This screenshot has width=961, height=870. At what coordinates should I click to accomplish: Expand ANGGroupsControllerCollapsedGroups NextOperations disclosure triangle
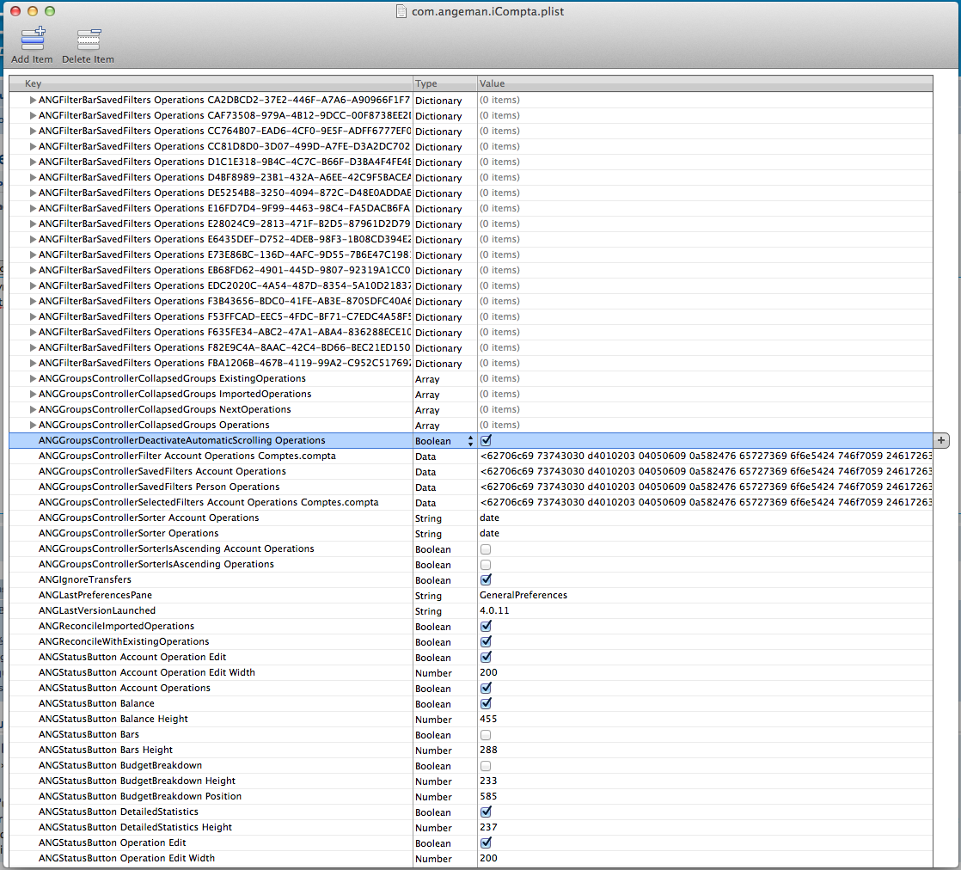(33, 409)
